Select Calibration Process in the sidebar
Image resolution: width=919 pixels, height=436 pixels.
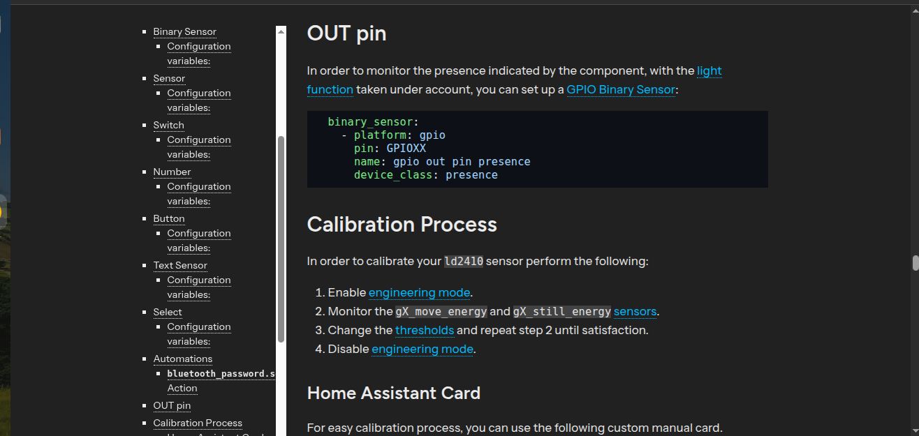tap(198, 423)
